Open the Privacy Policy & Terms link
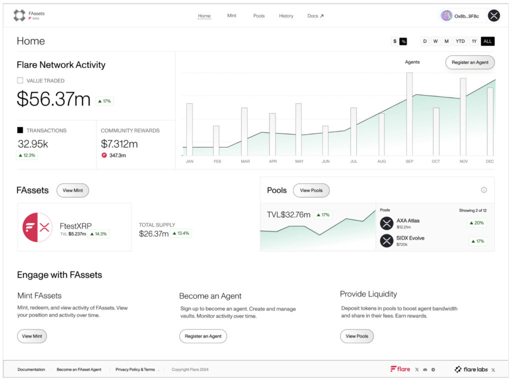The width and height of the screenshot is (512, 381). tap(135, 369)
